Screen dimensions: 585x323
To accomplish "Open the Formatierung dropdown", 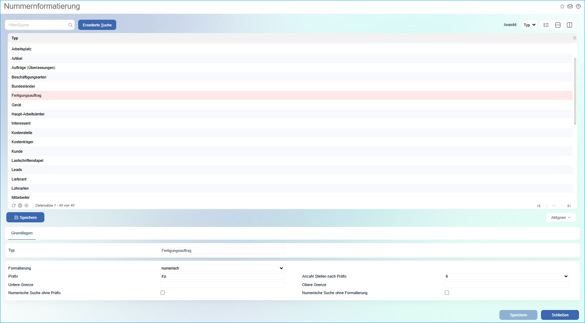I will tap(222, 268).
